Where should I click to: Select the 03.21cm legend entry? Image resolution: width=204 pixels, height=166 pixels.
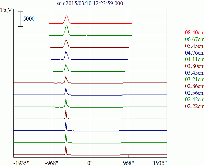(x=194, y=79)
